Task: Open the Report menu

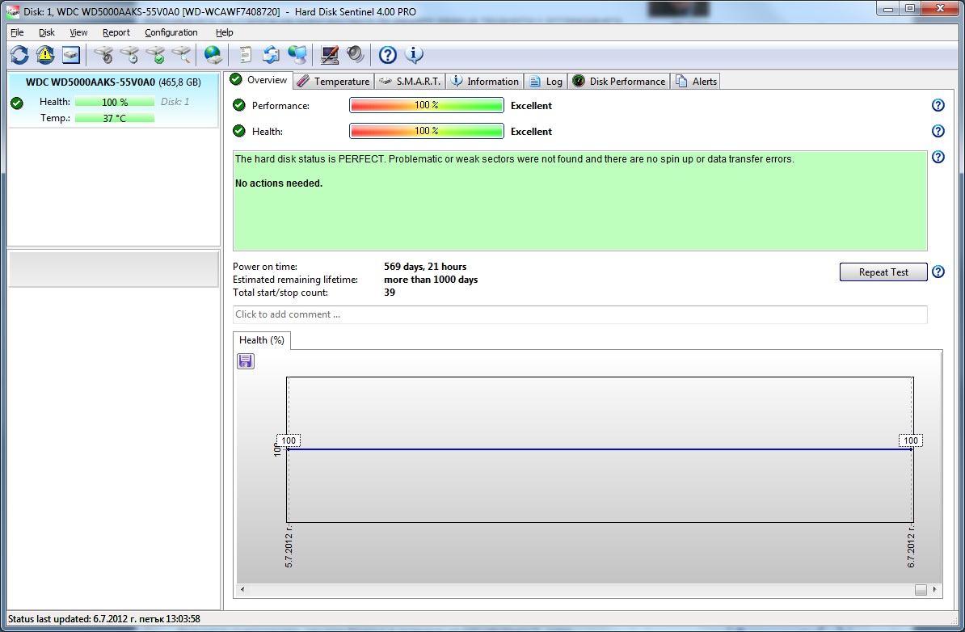Action: pos(116,32)
